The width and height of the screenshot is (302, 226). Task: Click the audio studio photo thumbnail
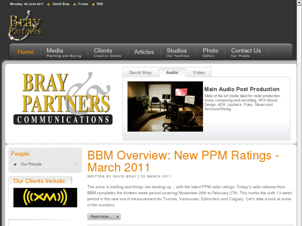165,106
